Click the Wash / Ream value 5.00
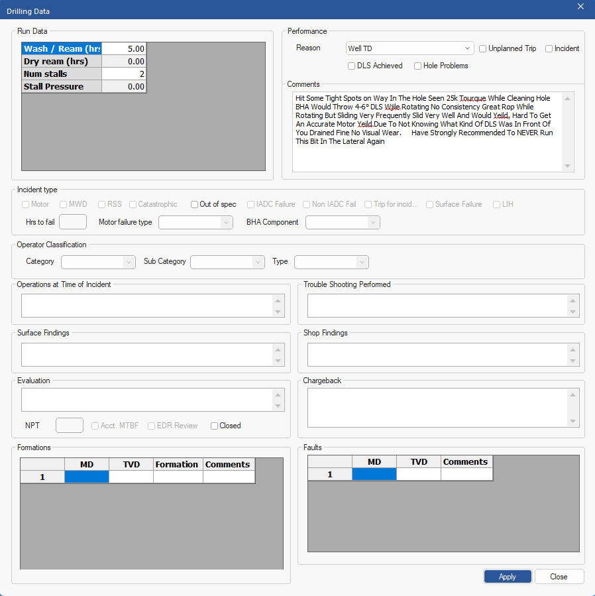 pyautogui.click(x=124, y=48)
